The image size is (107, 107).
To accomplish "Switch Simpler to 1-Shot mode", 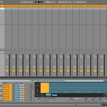I will pos(37,90).
